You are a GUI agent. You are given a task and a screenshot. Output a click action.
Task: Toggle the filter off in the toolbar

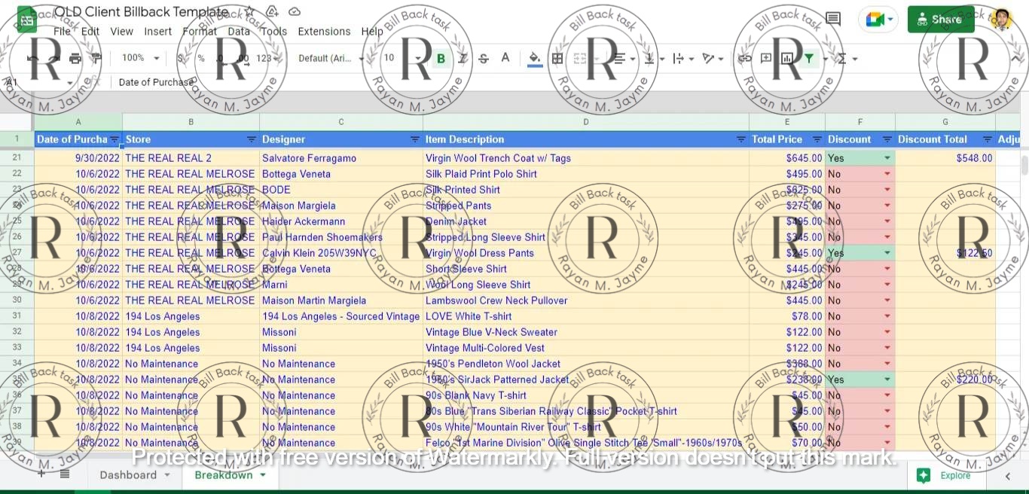coord(809,58)
